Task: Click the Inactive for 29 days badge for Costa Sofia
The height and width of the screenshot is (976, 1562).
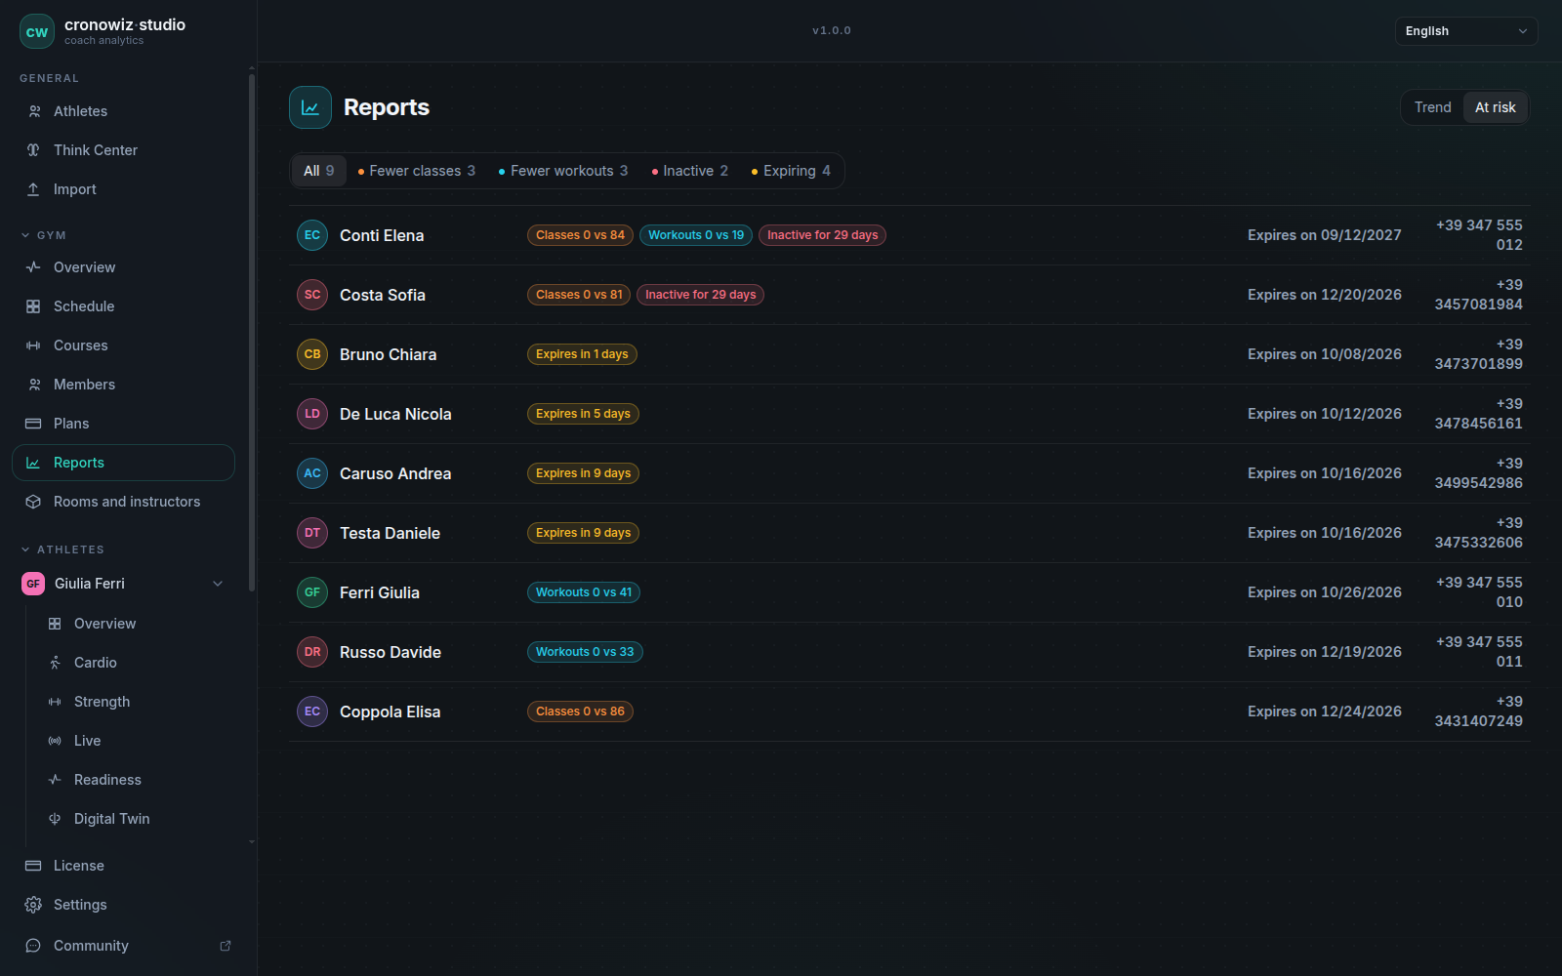Action: tap(700, 295)
